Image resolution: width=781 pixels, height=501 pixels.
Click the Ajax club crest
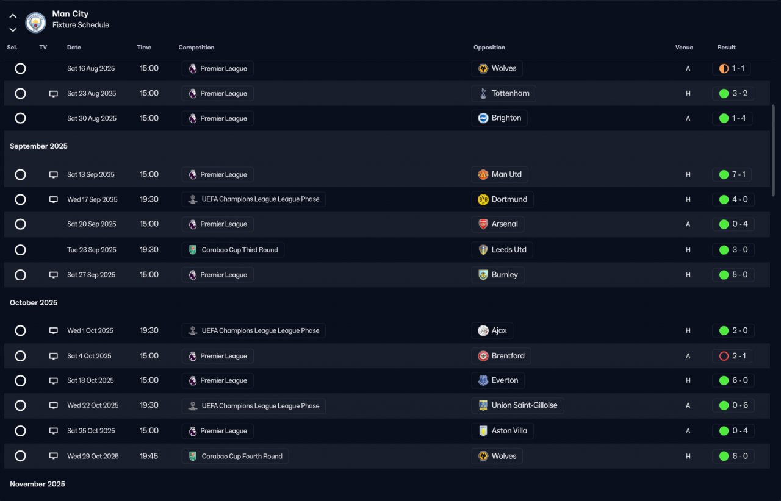(x=483, y=331)
